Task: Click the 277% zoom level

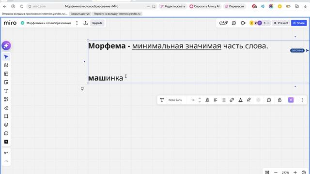Action: tap(285, 173)
